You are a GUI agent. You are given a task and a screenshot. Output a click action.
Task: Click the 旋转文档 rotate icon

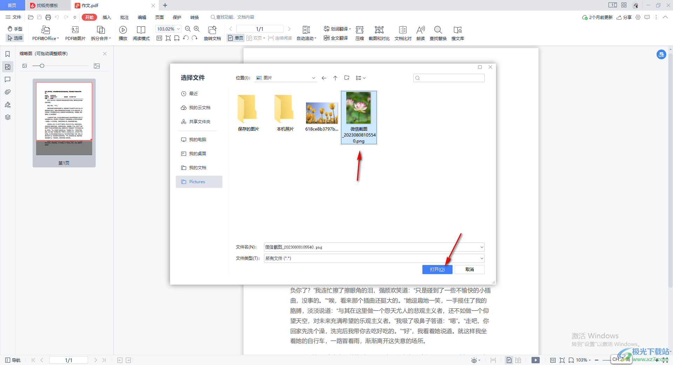tap(212, 30)
